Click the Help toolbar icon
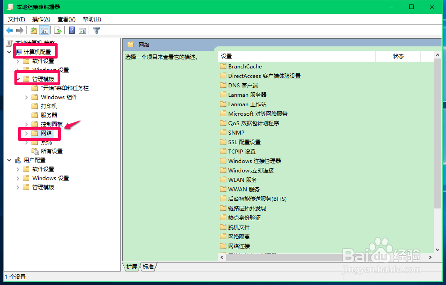This screenshot has width=446, height=285. point(71,30)
